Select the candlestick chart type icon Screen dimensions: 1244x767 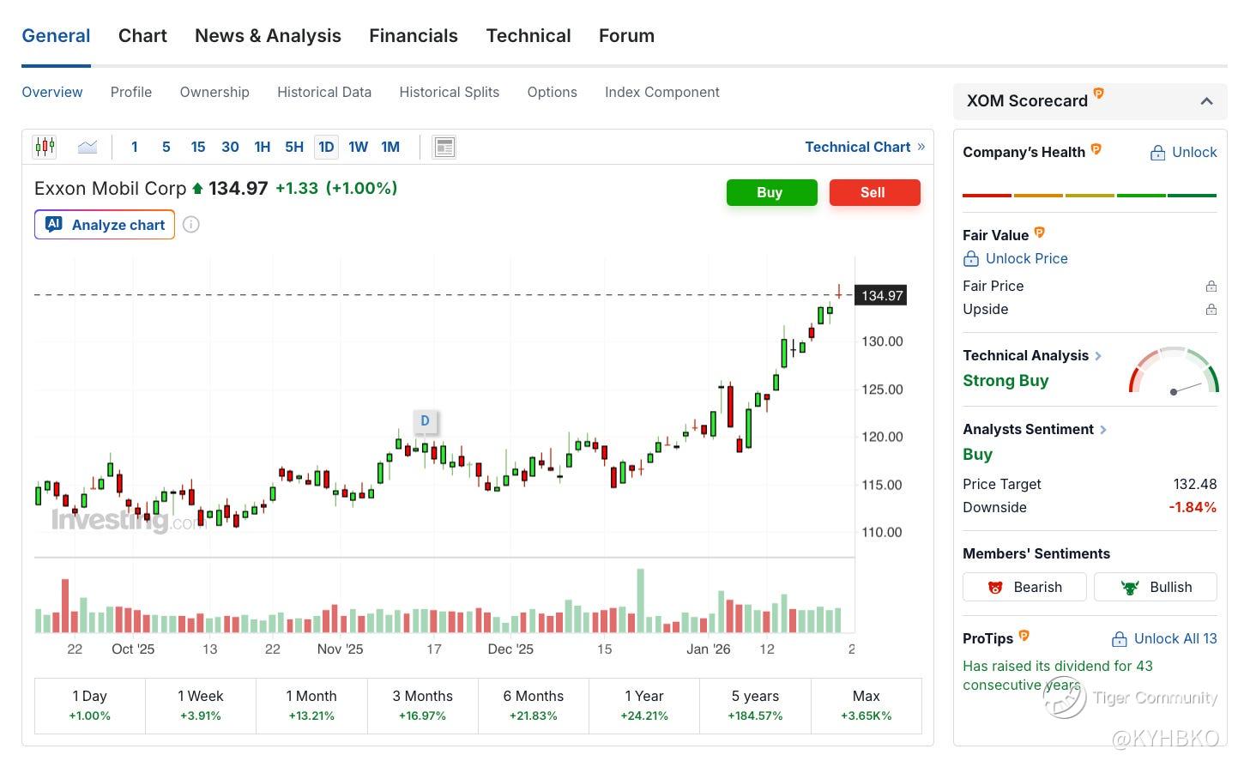(45, 147)
